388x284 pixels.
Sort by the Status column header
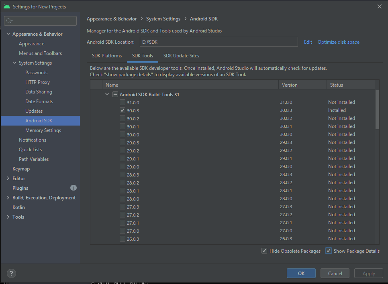pyautogui.click(x=351, y=85)
